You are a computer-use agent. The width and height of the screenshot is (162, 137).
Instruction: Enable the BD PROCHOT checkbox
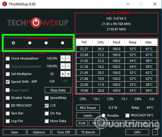8,106
